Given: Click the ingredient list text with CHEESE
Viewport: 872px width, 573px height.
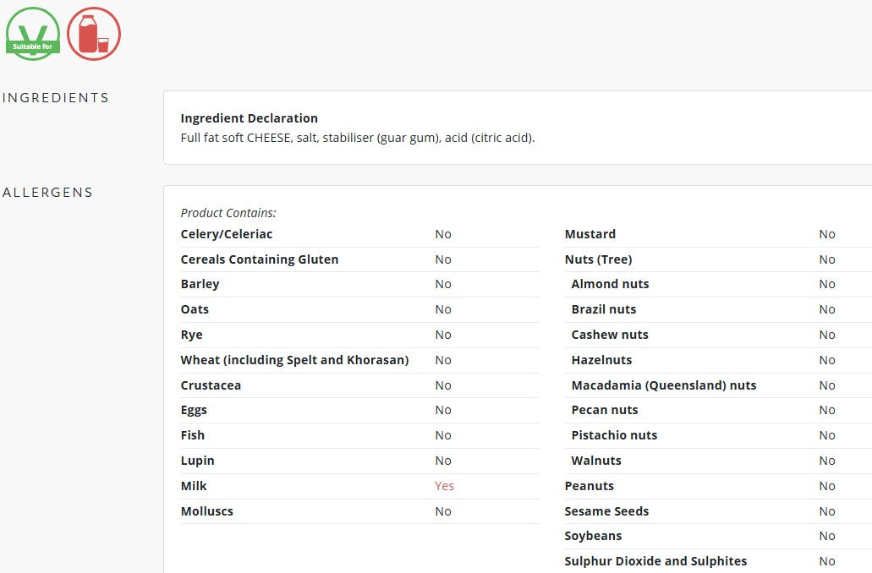Looking at the screenshot, I should 358,138.
